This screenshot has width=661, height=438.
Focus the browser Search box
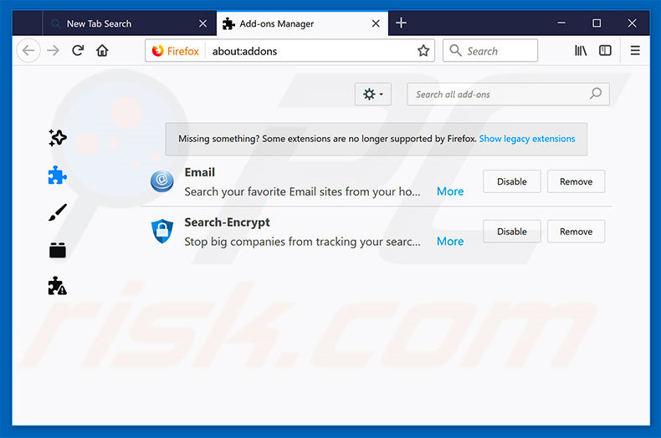tap(490, 50)
